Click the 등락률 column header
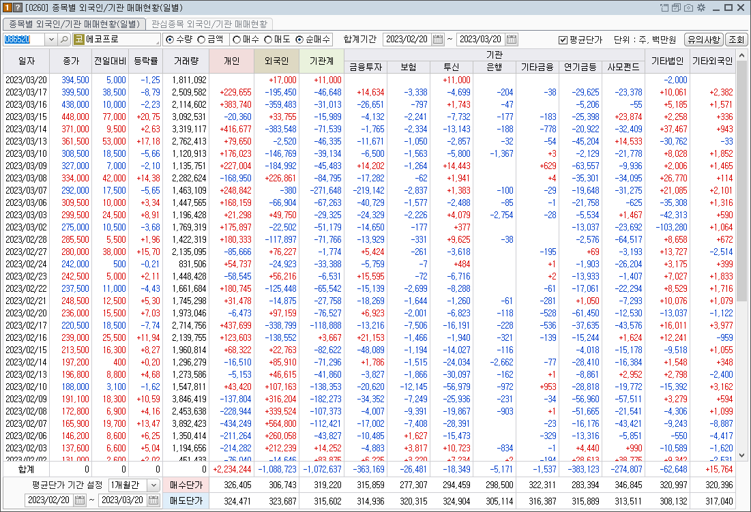Image resolution: width=751 pixels, height=512 pixels. point(145,61)
